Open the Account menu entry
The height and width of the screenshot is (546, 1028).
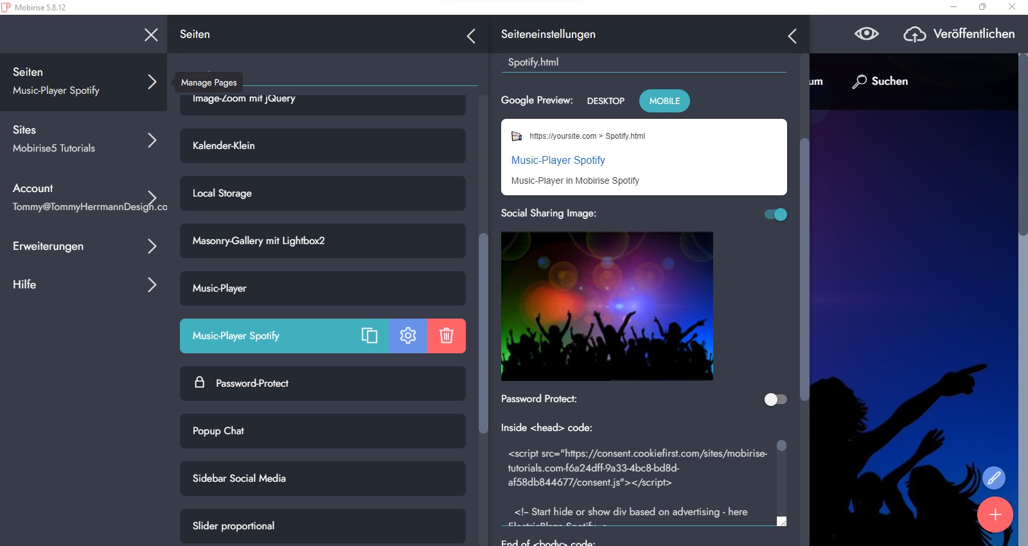point(84,197)
